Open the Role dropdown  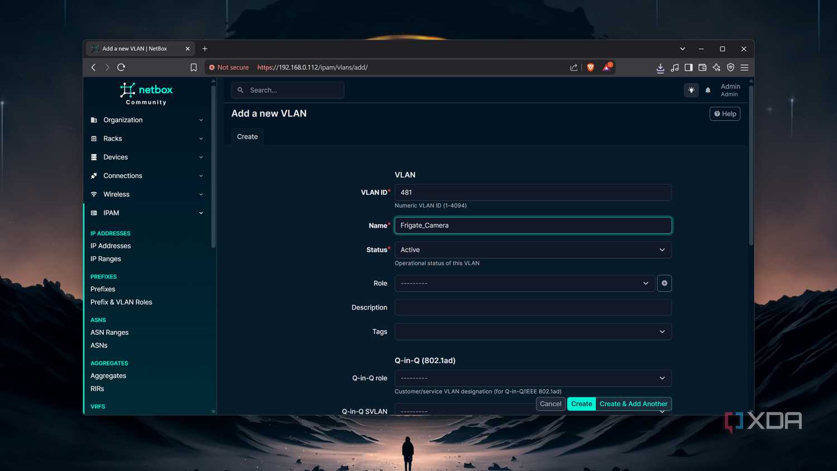[525, 283]
